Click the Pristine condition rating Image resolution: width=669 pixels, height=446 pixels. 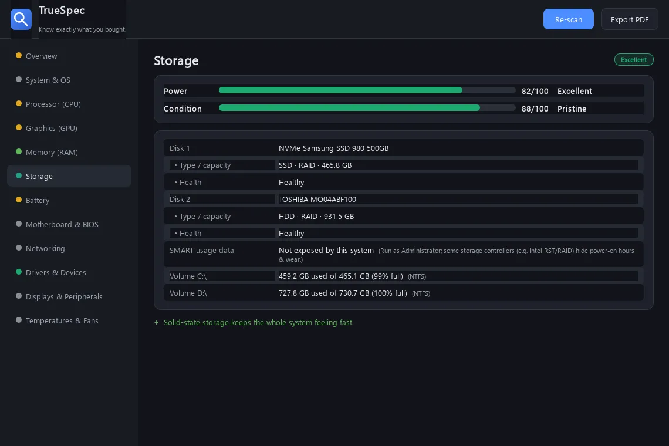pos(572,109)
